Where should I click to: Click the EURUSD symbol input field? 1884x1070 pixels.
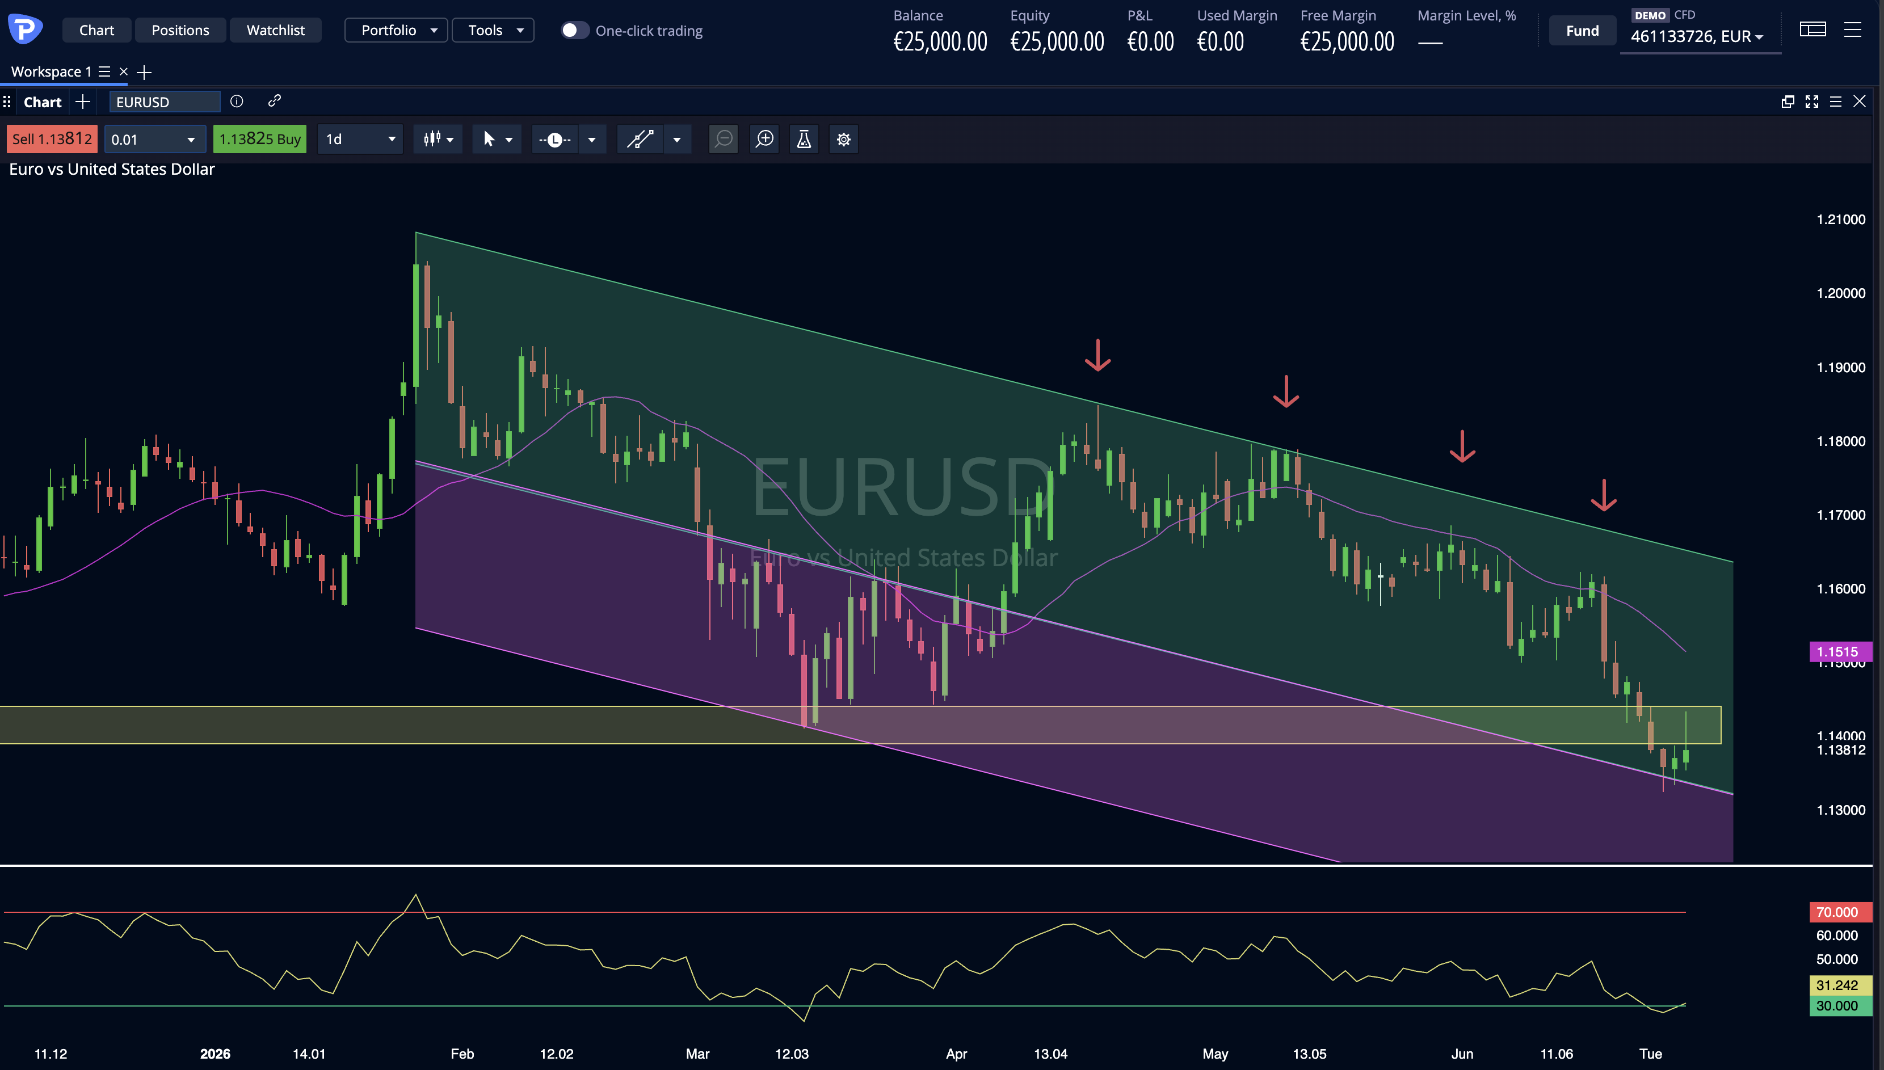[x=165, y=102]
